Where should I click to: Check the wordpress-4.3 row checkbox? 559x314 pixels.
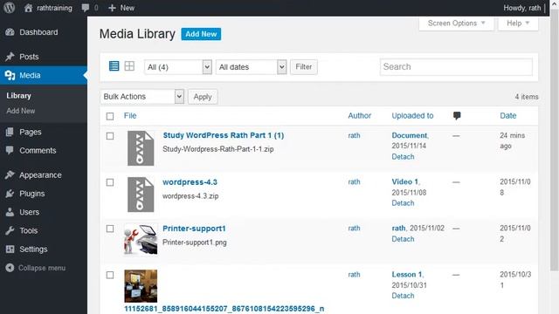coord(110,182)
